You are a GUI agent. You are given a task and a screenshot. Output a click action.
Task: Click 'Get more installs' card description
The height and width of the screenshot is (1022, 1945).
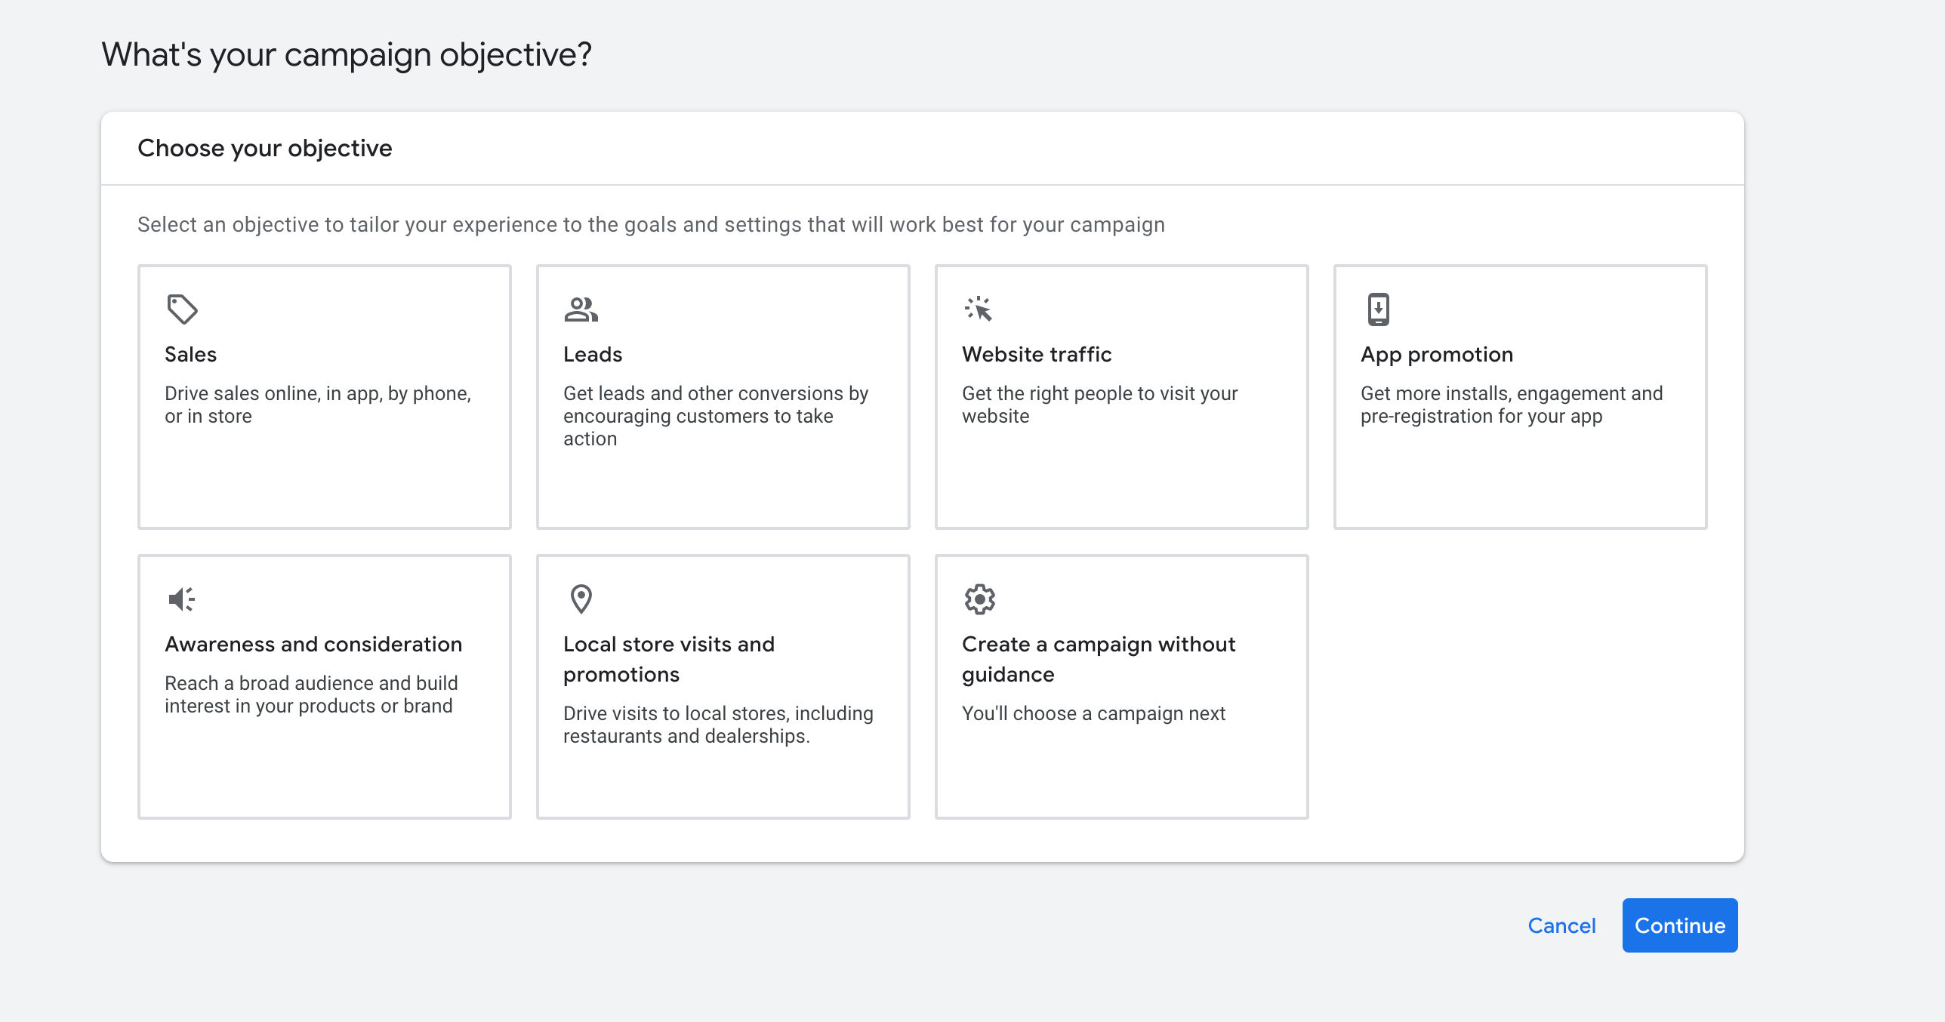click(1511, 405)
